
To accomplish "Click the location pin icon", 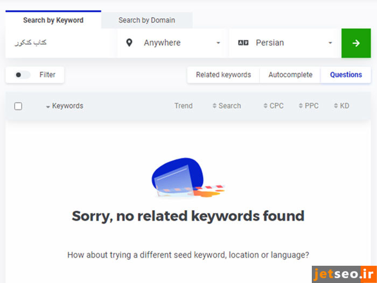I will pos(129,43).
